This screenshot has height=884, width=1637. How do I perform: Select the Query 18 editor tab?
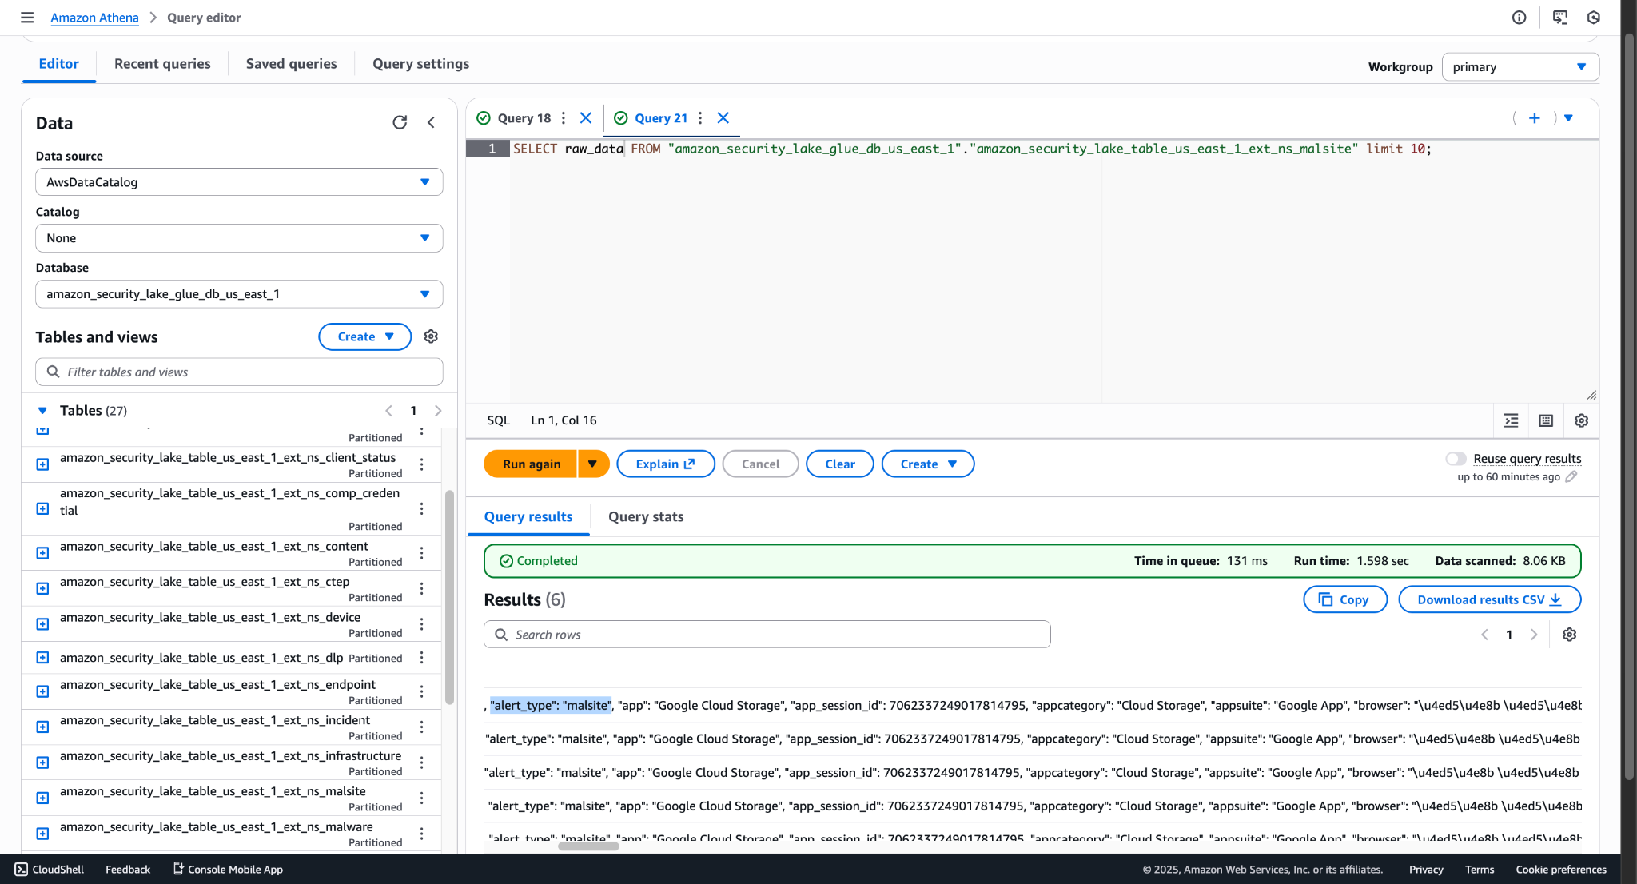click(524, 118)
